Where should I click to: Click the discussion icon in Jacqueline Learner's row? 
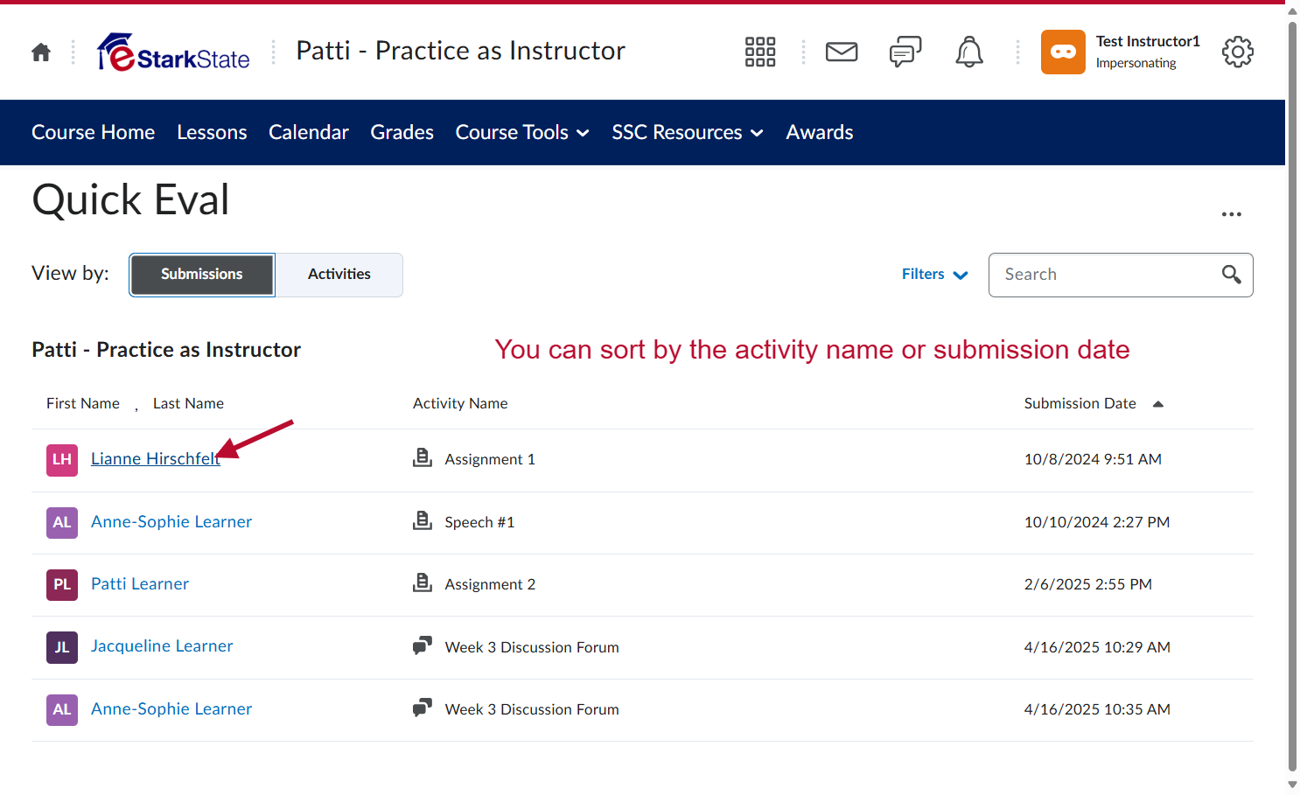click(x=423, y=646)
